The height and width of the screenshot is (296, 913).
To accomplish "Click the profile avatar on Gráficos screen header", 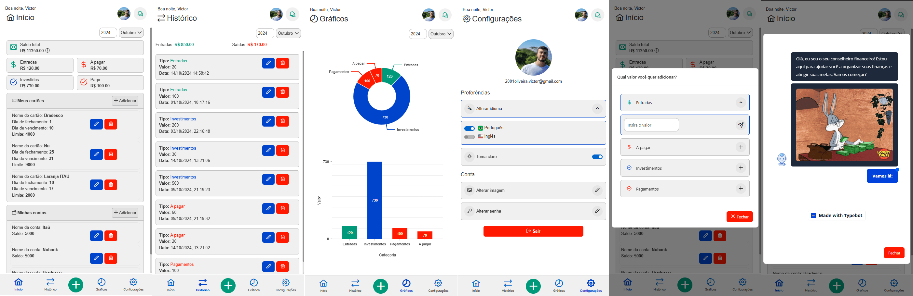I will 429,15.
